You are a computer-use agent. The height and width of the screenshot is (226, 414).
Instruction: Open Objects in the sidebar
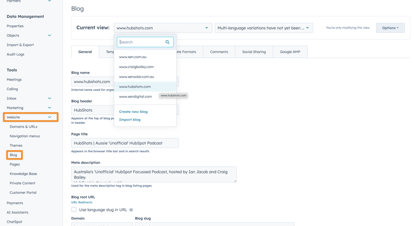click(13, 35)
